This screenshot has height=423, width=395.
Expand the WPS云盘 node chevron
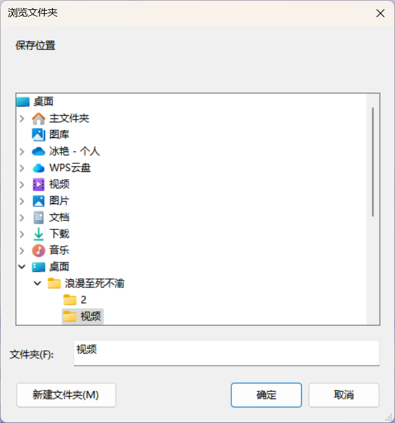click(22, 168)
